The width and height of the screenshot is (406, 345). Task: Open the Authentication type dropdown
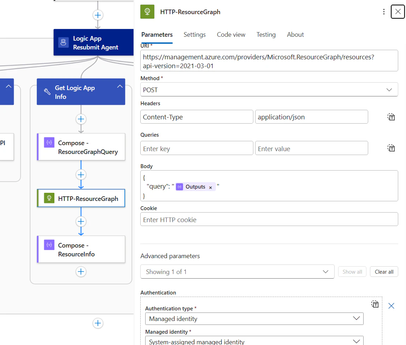point(254,319)
